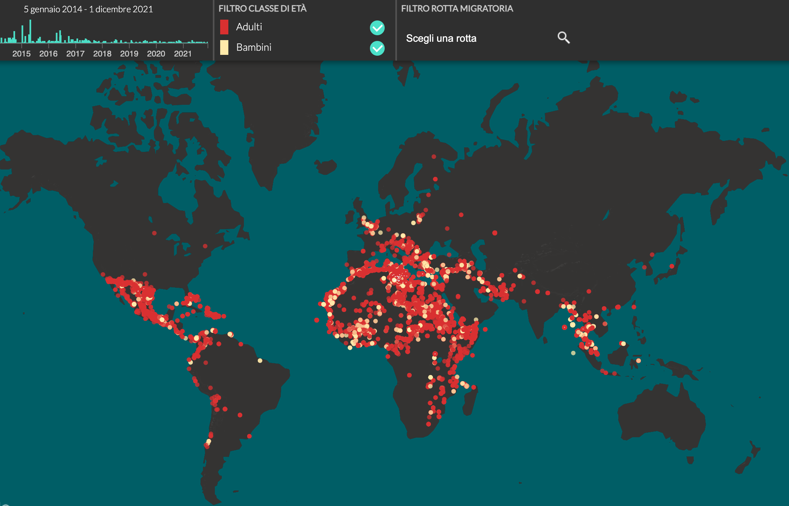Disable the Bambini age filter checkmark

(377, 48)
